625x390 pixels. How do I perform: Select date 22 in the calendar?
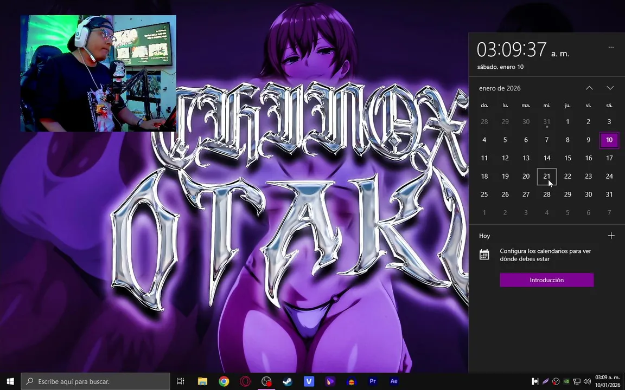(567, 176)
